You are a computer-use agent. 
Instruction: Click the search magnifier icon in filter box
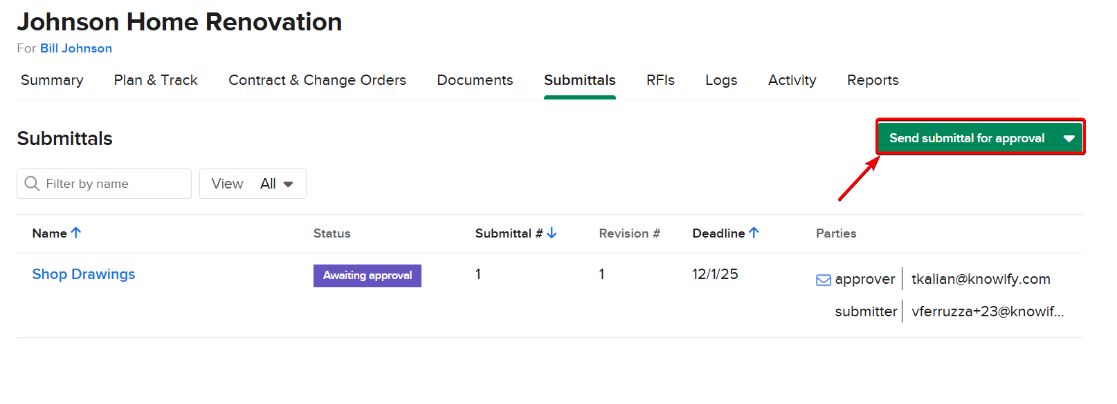(x=32, y=184)
